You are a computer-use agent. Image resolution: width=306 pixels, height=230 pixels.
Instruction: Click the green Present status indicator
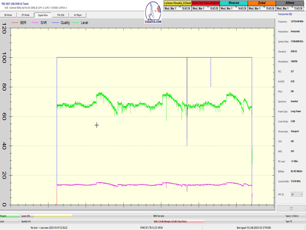coord(10,216)
